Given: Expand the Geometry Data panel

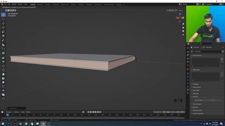Looking at the screenshot, I should pyautogui.click(x=197, y=110).
